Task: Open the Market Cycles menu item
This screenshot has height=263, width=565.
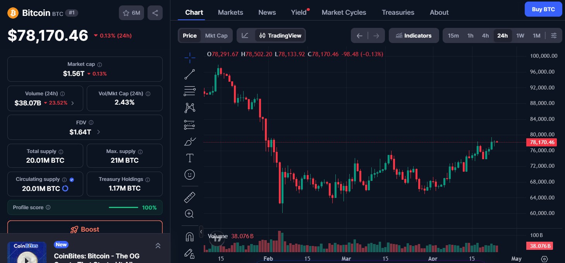Action: click(344, 12)
